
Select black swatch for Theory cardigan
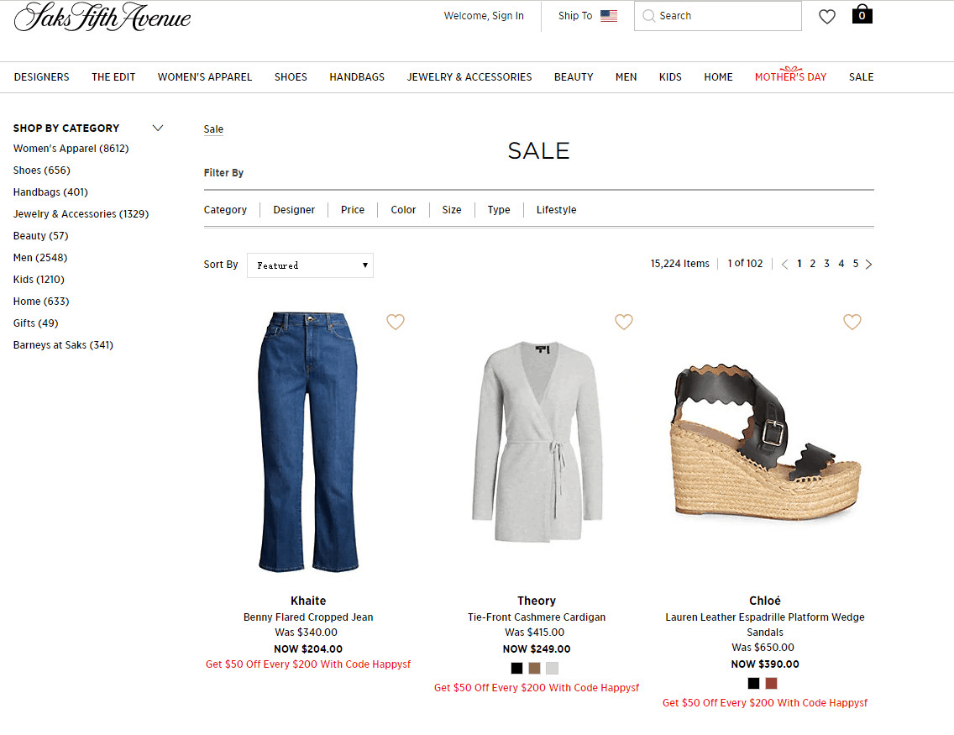click(x=517, y=668)
